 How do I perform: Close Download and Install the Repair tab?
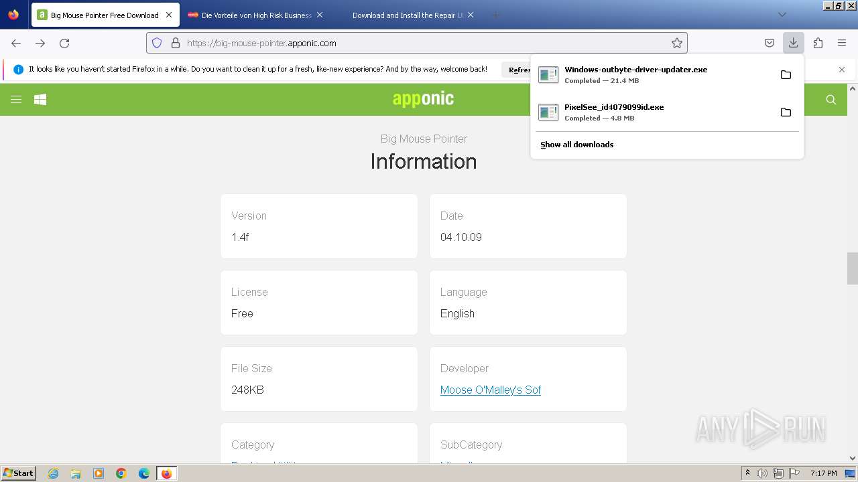coord(471,15)
